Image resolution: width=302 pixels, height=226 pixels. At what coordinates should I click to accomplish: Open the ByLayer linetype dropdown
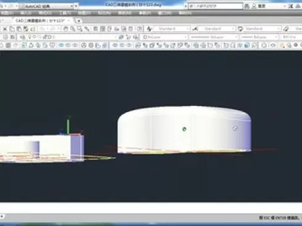tap(214, 37)
